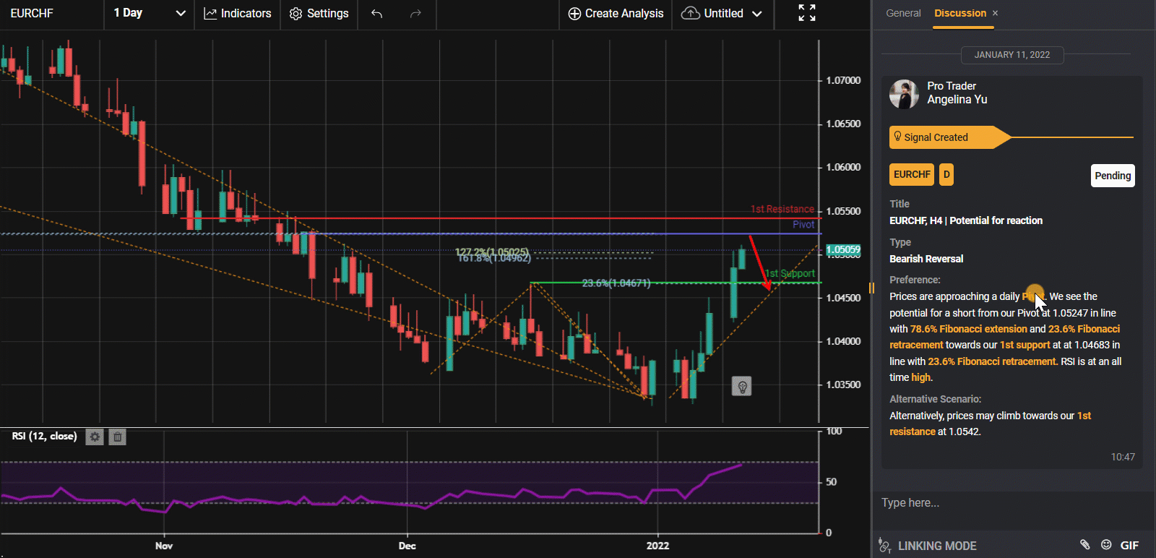Click Pro Trader author title
This screenshot has height=558, width=1156.
[x=952, y=86]
